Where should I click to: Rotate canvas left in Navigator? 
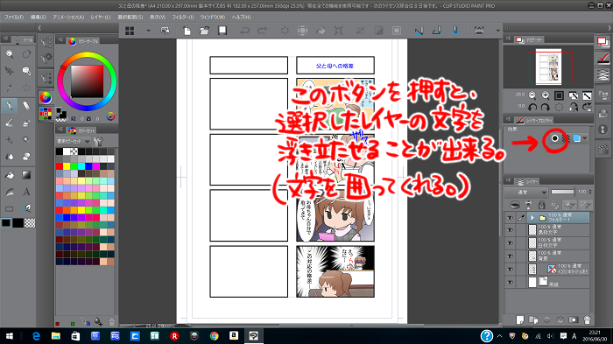tap(532, 107)
